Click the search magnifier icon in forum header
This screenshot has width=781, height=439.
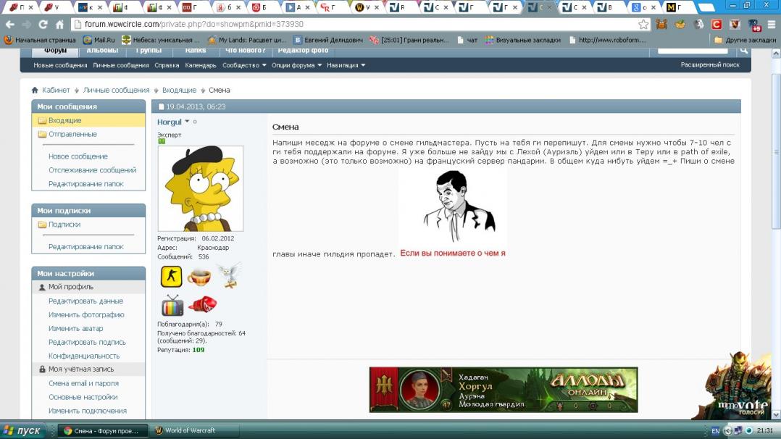point(743,51)
